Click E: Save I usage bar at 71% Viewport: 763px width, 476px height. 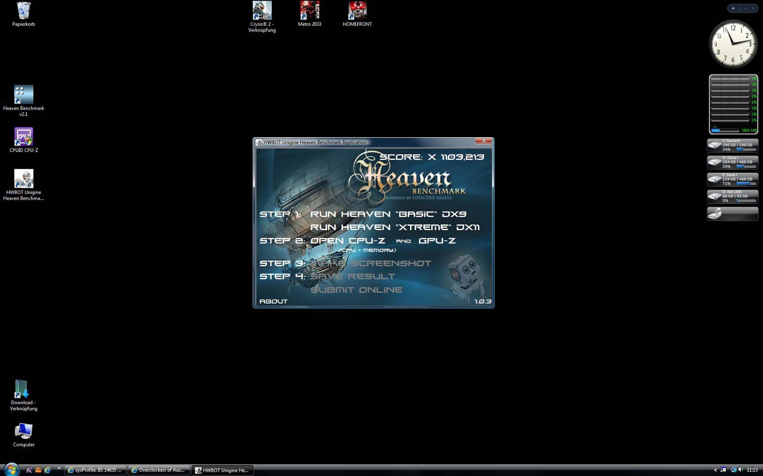[x=746, y=183]
